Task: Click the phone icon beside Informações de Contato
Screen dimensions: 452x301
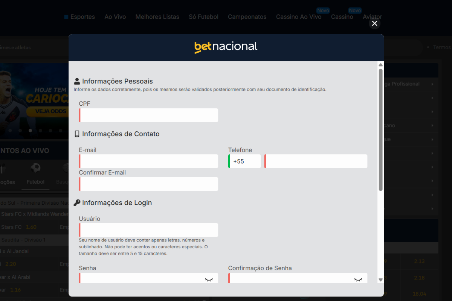Action: tap(77, 133)
